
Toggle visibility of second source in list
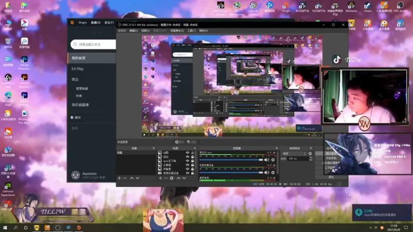tap(187, 157)
